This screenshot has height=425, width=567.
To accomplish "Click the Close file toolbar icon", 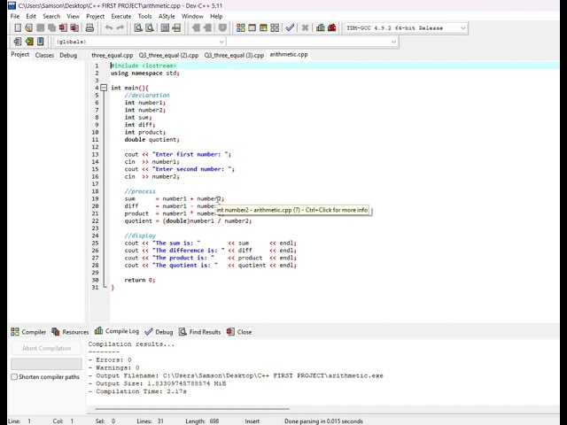I will pyautogui.click(x=63, y=27).
